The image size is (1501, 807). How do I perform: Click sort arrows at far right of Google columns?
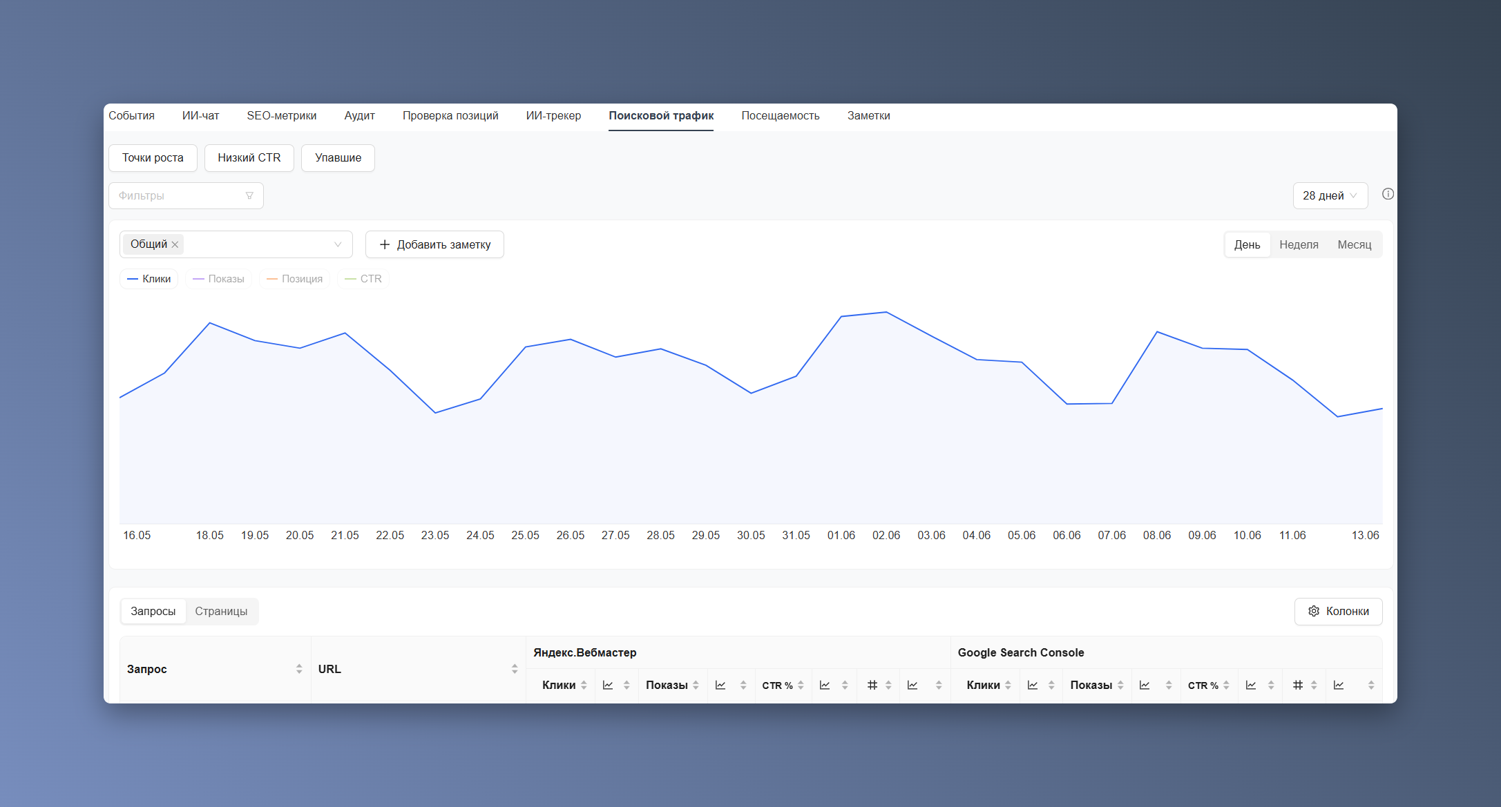click(x=1371, y=685)
